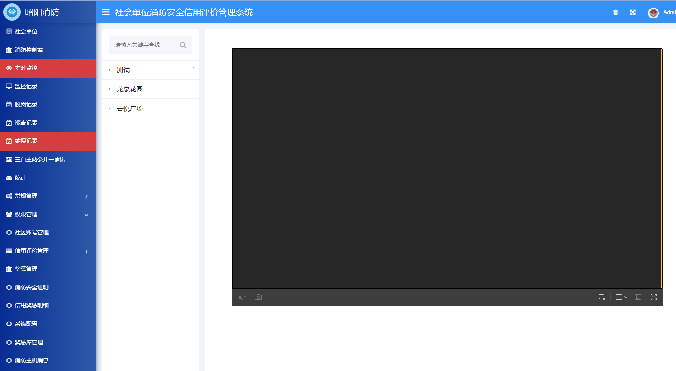Image resolution: width=676 pixels, height=371 pixels.
Task: Open 消防控制室 menu item
Action: point(48,50)
